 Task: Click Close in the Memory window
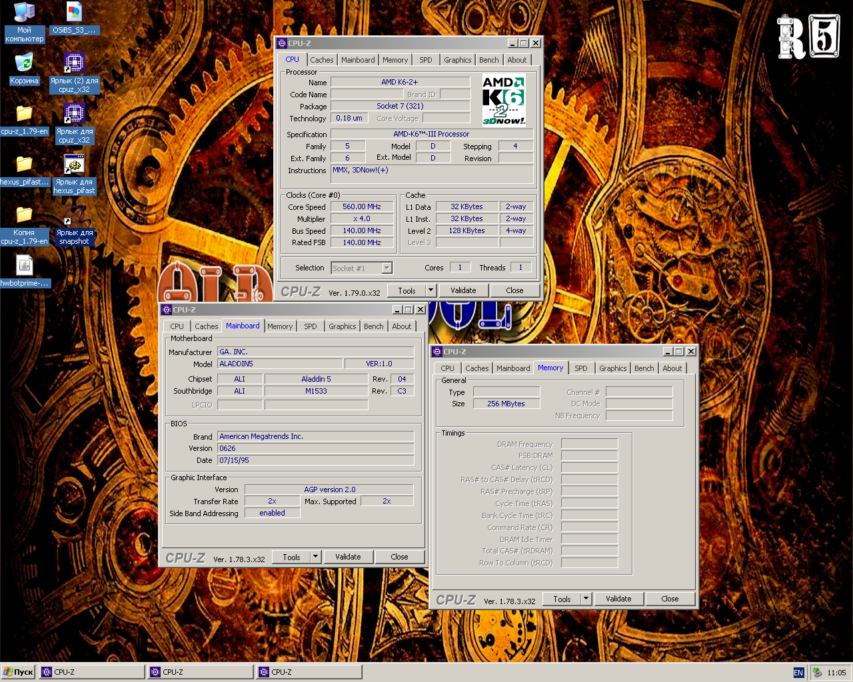point(670,599)
